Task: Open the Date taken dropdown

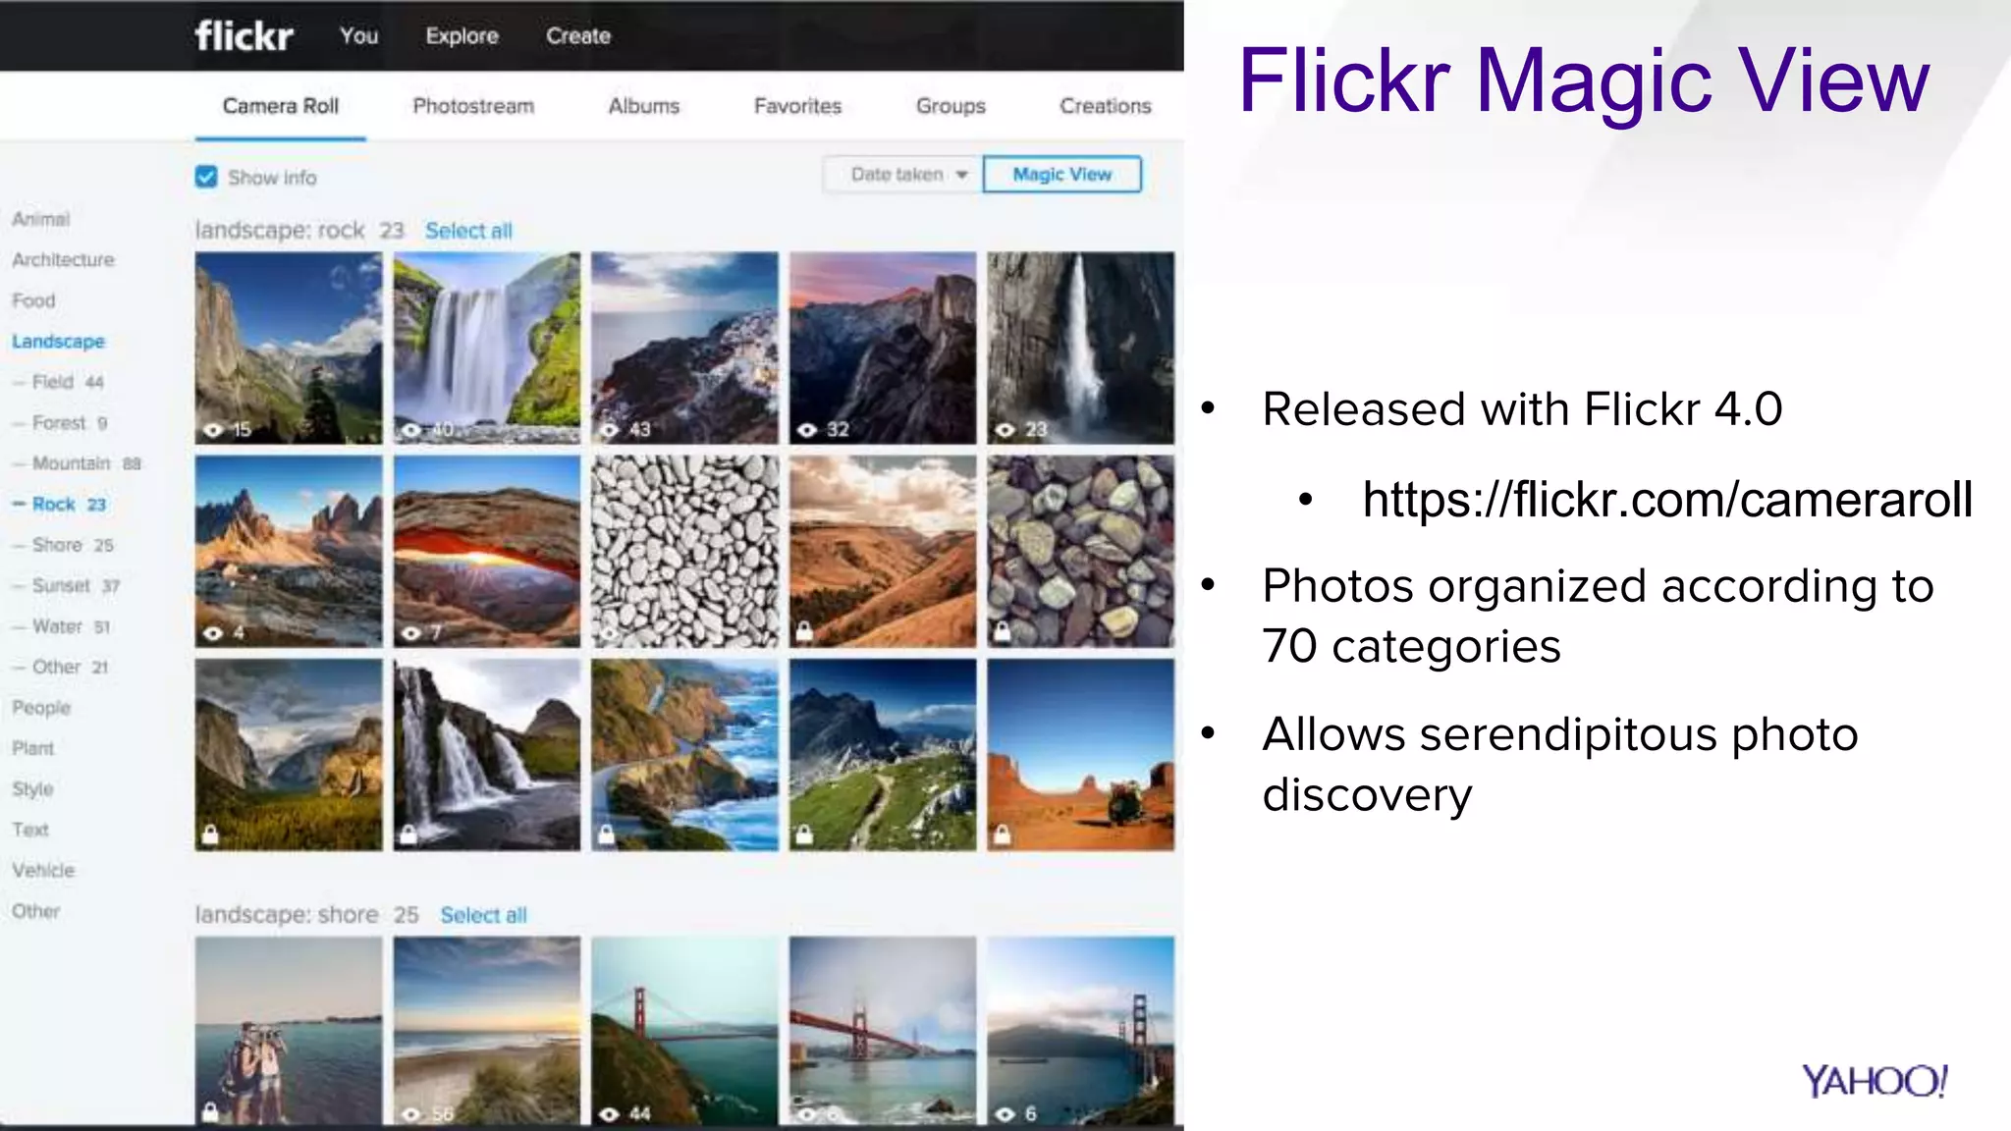Action: coord(902,175)
